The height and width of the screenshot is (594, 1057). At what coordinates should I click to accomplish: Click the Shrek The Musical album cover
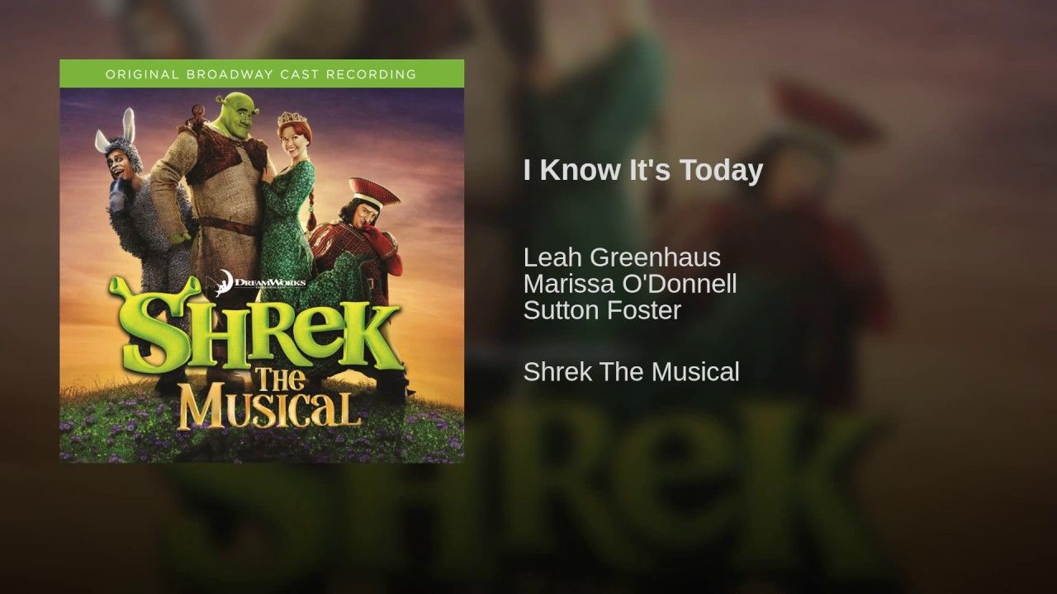coord(262,261)
